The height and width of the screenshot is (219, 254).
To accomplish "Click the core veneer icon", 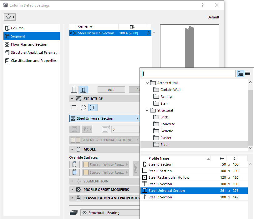I will pos(74,129).
